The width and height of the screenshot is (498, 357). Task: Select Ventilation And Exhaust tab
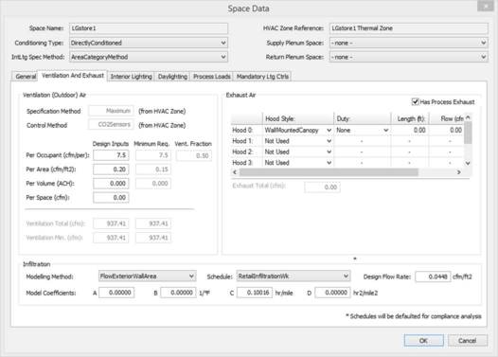click(73, 76)
